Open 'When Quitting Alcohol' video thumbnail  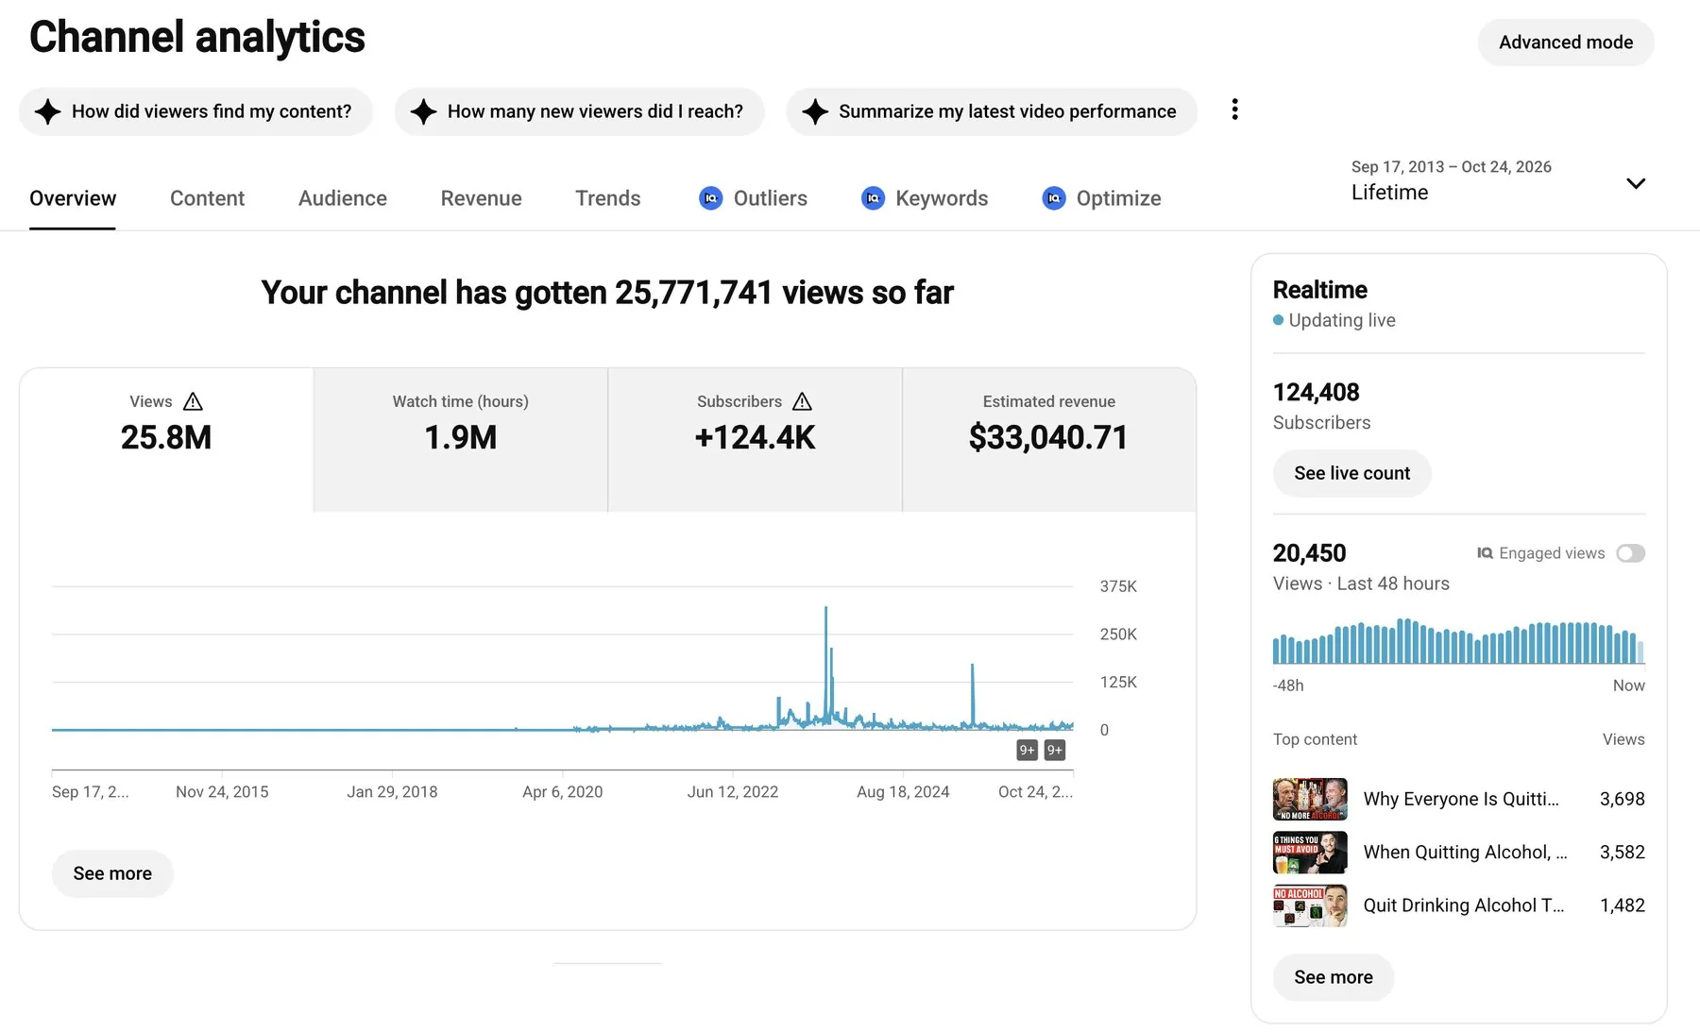point(1310,852)
